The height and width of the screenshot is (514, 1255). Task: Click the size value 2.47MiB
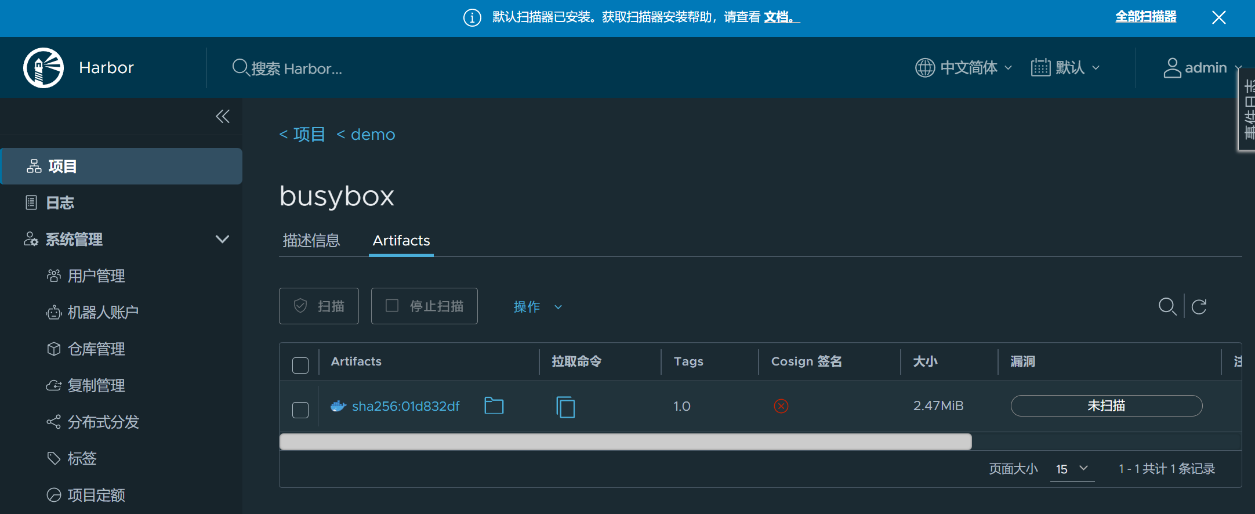pyautogui.click(x=938, y=406)
